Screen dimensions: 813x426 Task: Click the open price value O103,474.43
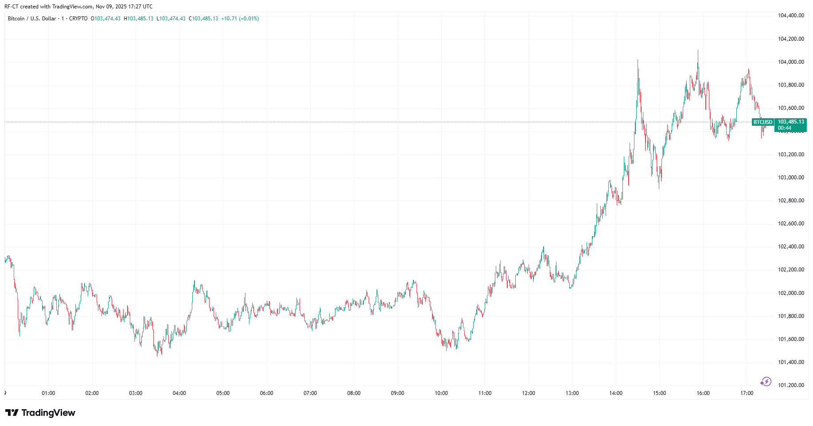point(105,18)
